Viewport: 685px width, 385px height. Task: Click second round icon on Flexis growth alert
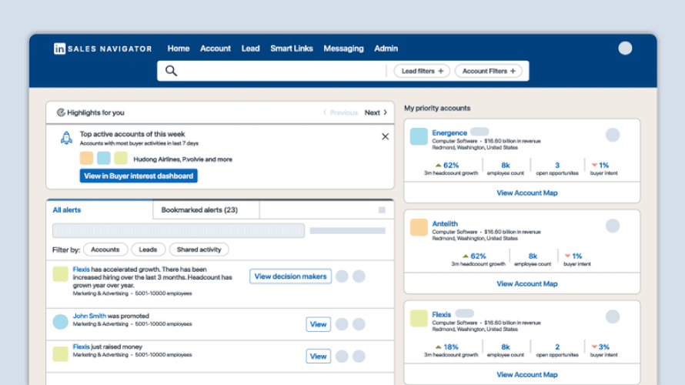pos(359,276)
